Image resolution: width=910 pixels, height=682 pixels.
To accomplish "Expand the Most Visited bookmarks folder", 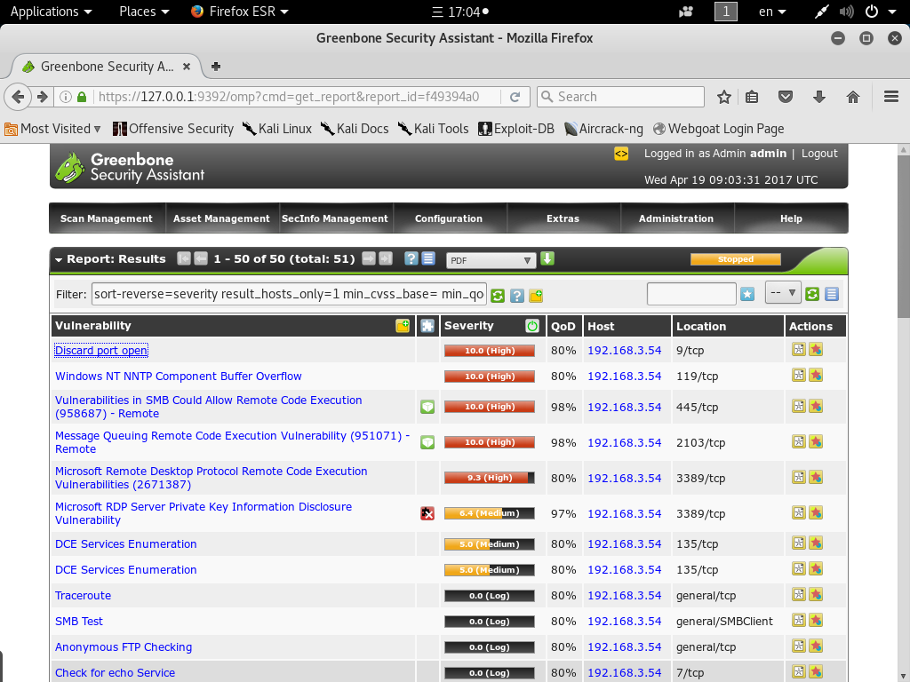I will (52, 129).
